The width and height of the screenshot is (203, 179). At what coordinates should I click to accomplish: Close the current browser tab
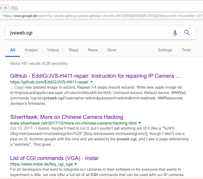6,8
